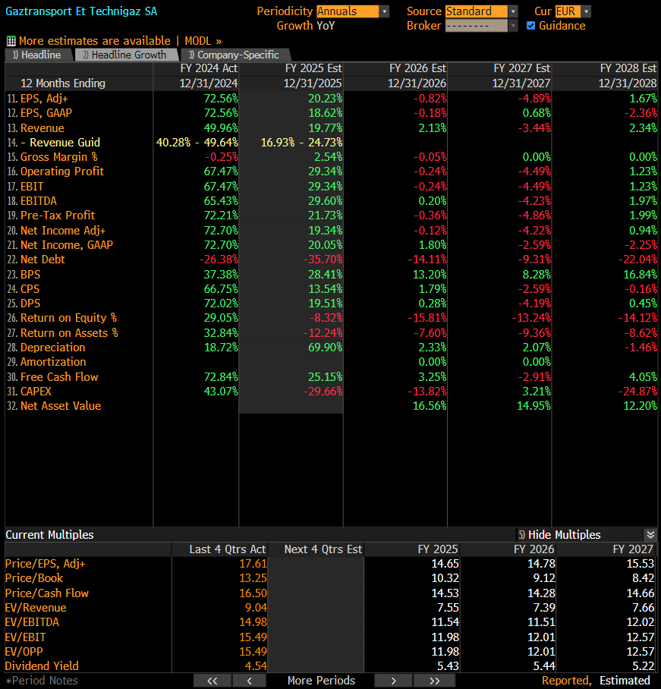Viewport: 661px width, 689px height.
Task: Open the Periodicity Annuals dropdown
Action: pos(353,11)
